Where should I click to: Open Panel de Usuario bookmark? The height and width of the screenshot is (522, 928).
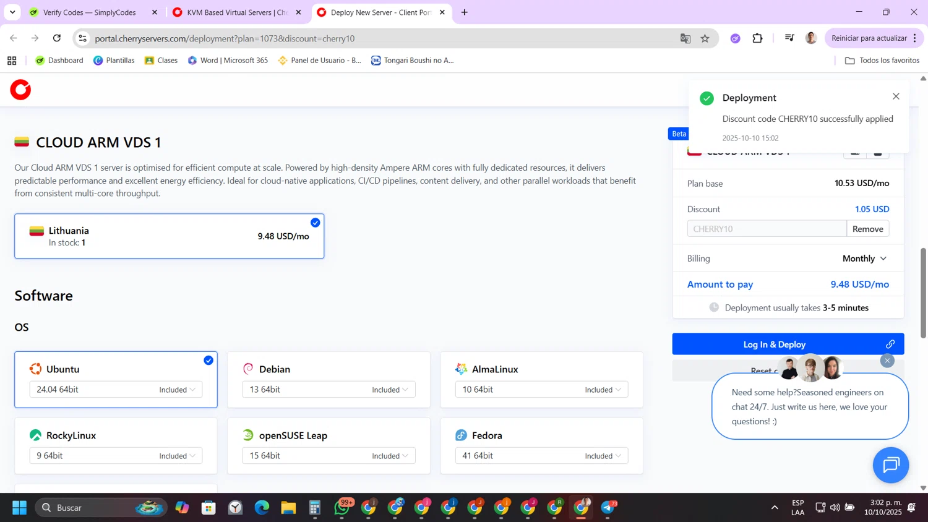(320, 61)
